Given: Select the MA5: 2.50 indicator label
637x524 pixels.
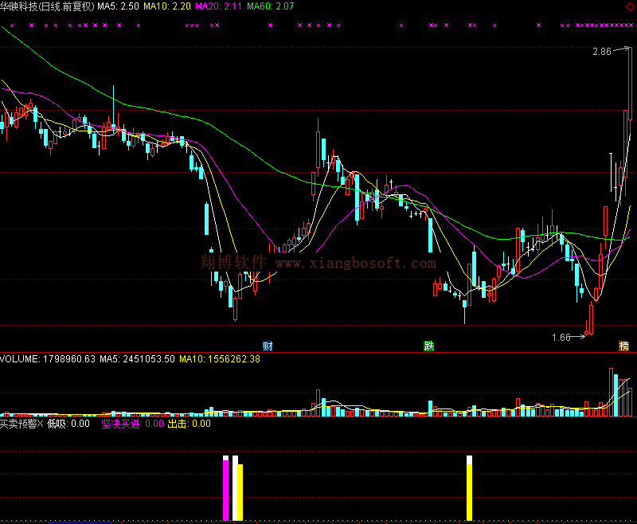Looking at the screenshot, I should coord(118,6).
